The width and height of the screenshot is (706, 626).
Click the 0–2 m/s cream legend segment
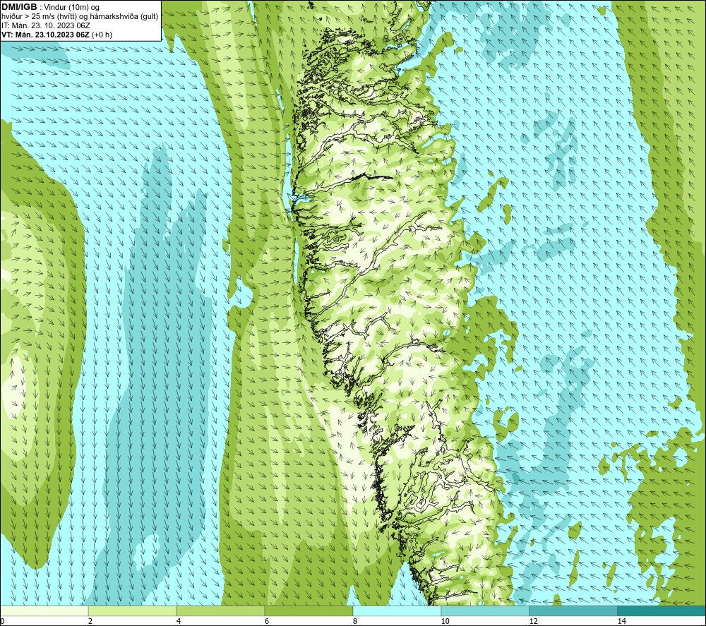44,611
